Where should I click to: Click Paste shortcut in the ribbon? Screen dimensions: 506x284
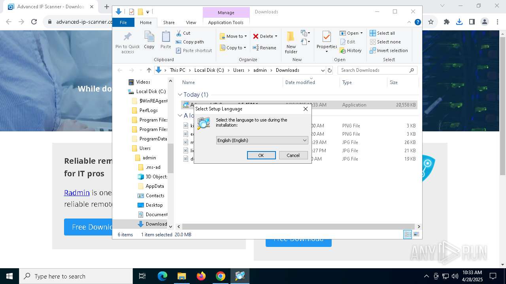pos(194,50)
